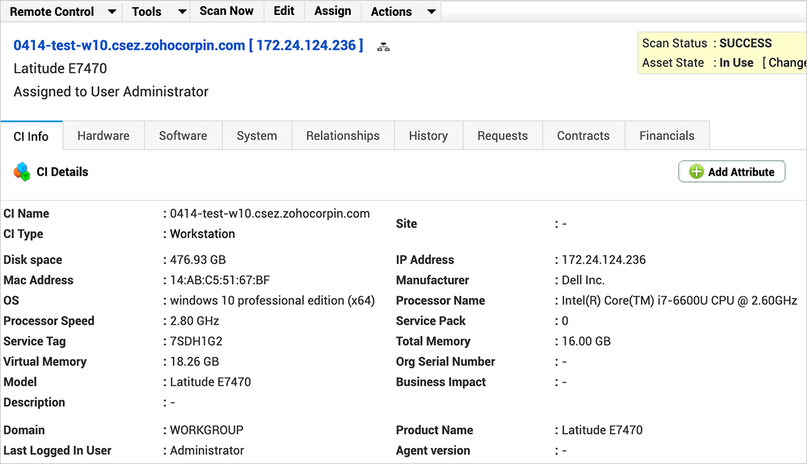The width and height of the screenshot is (807, 464).
Task: Open the Software tab
Action: click(183, 136)
